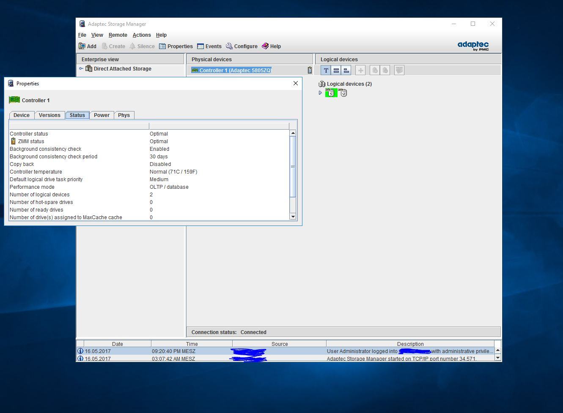Click the Controller 1 card icon in Properties
The width and height of the screenshot is (563, 413).
click(14, 100)
